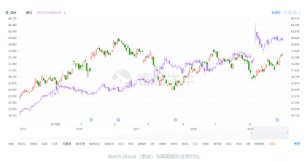308x161 pixels.
Task: Click the right axis value 18.720
Action: pyautogui.click(x=295, y=116)
